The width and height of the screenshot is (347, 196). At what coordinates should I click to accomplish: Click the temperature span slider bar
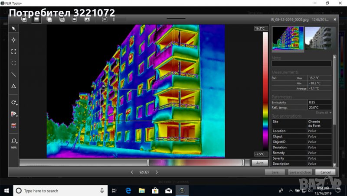[x=196, y=163]
